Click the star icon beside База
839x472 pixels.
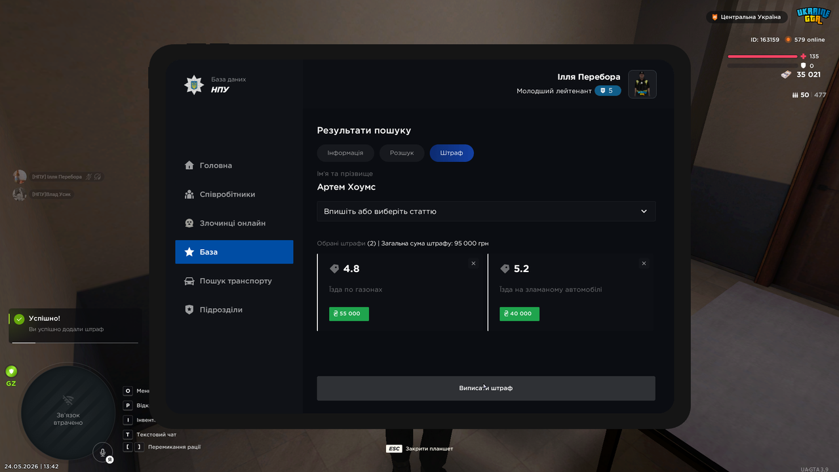(189, 252)
